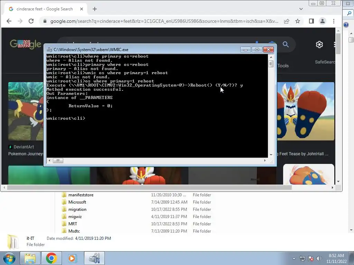Select the MRT folder

tap(73, 224)
